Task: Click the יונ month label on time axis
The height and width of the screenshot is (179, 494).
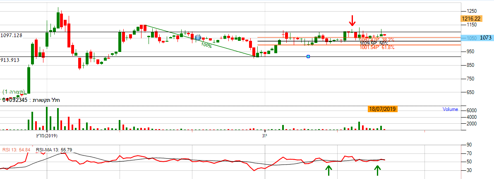Action: (x=265, y=135)
